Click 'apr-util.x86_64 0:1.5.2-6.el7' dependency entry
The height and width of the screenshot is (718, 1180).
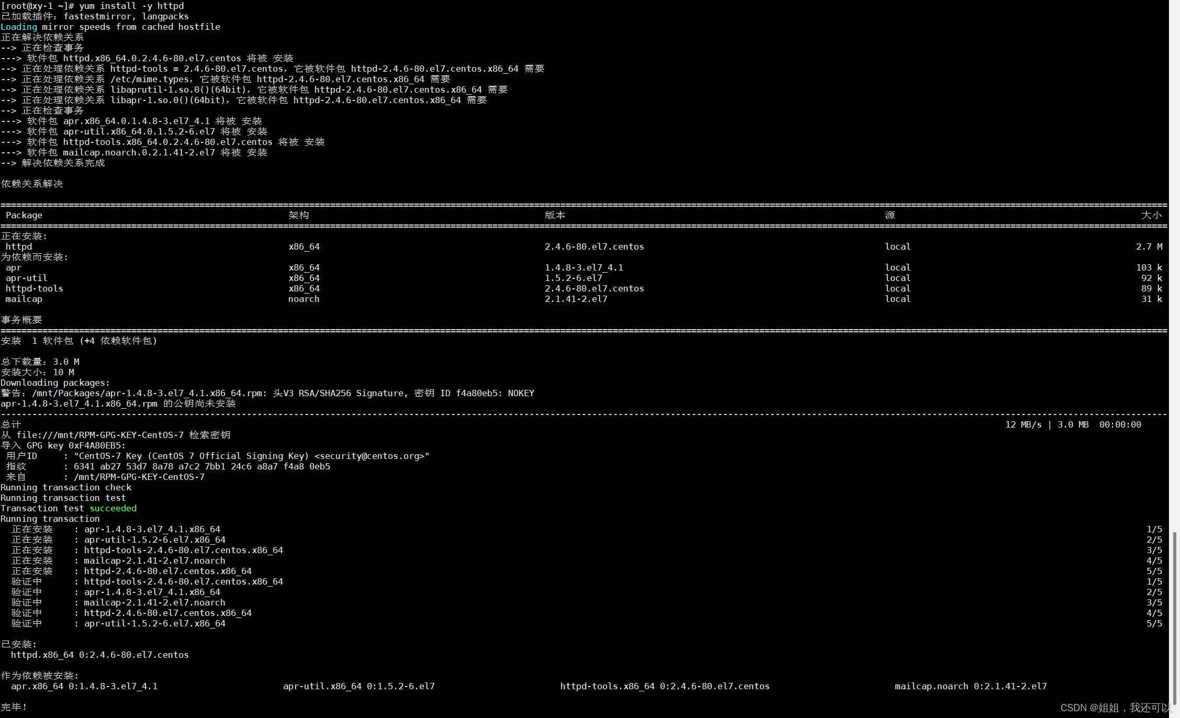click(359, 686)
